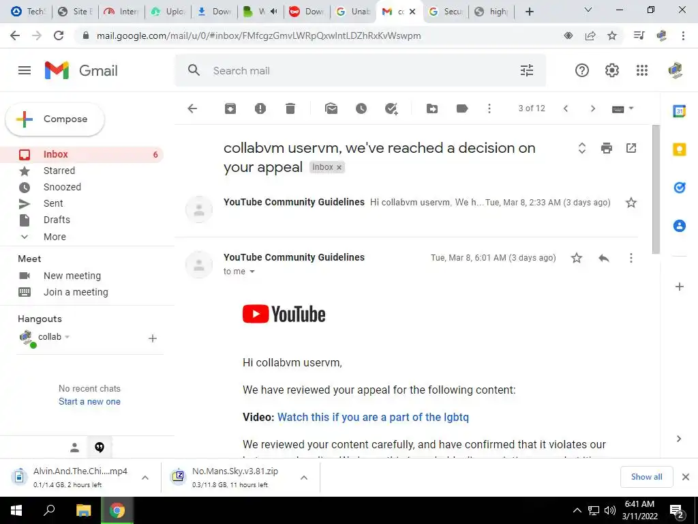Open Windows Start menu
This screenshot has height=524, width=698.
pyautogui.click(x=16, y=510)
